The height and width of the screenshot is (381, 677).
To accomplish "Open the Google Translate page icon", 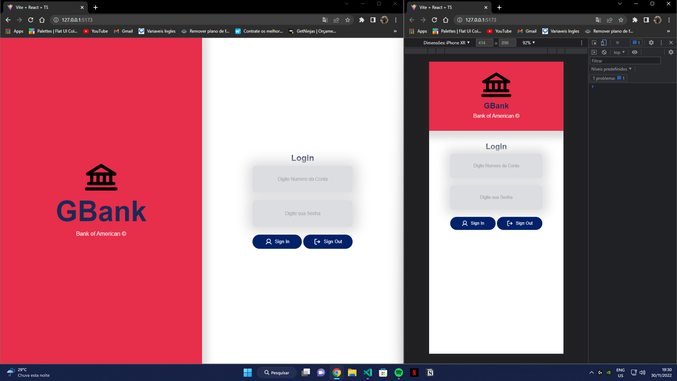I will (x=325, y=20).
